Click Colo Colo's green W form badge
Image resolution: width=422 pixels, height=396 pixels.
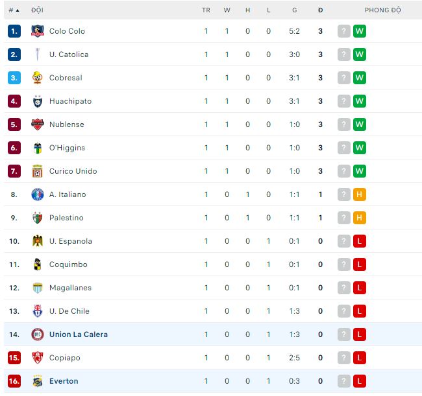pyautogui.click(x=360, y=31)
